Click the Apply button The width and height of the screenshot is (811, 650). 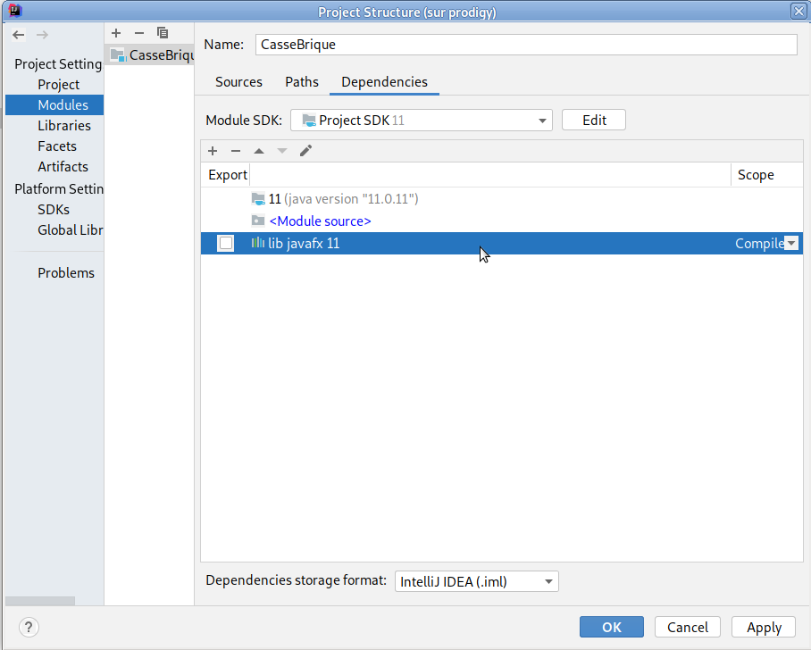tap(764, 627)
